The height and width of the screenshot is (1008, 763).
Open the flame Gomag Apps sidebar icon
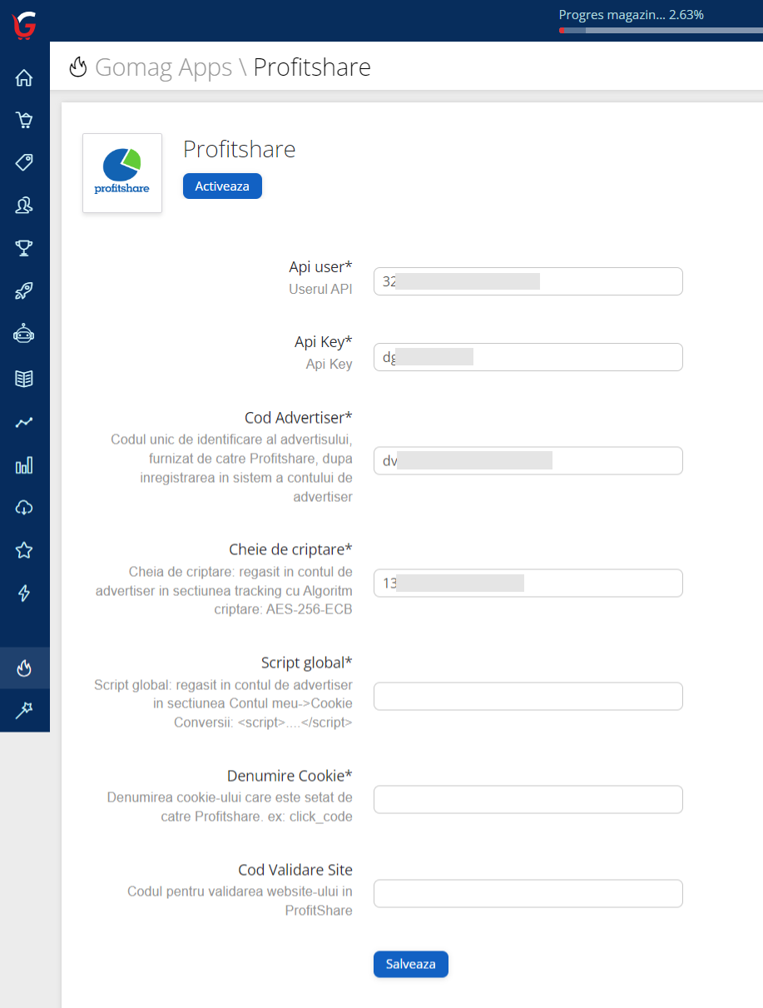24,668
